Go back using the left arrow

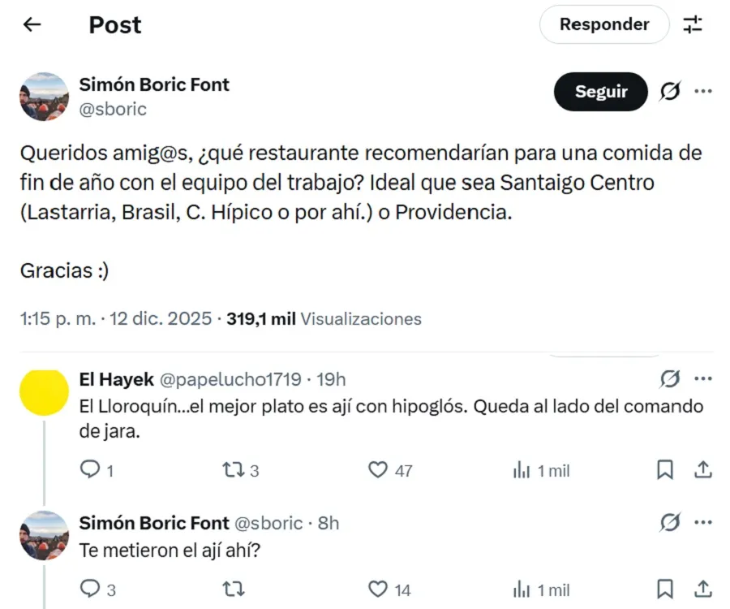[32, 24]
